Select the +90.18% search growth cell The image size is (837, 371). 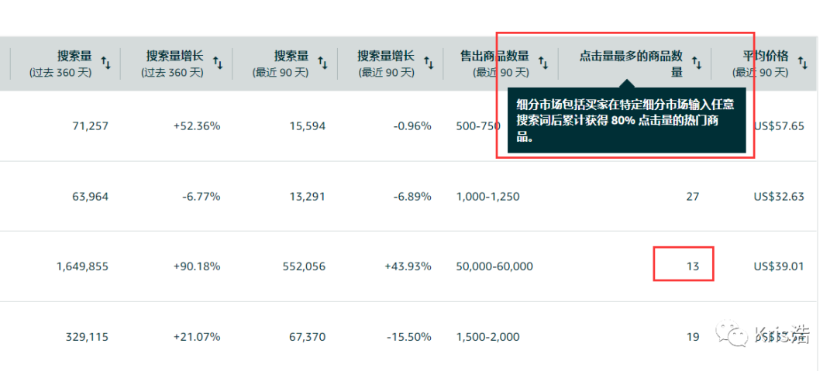(197, 266)
